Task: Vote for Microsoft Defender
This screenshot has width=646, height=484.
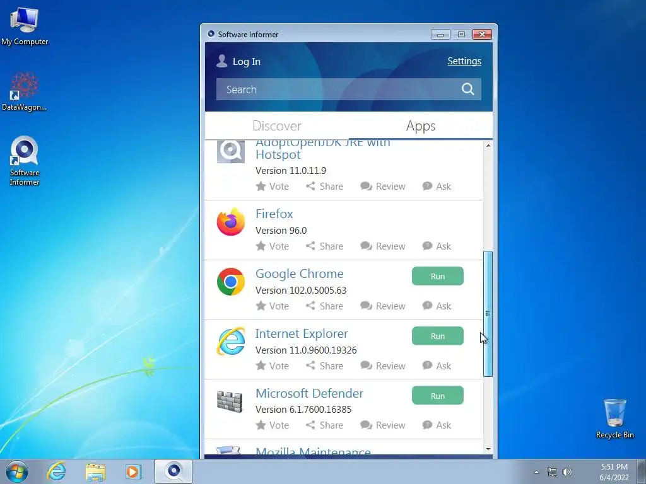Action: click(x=273, y=425)
